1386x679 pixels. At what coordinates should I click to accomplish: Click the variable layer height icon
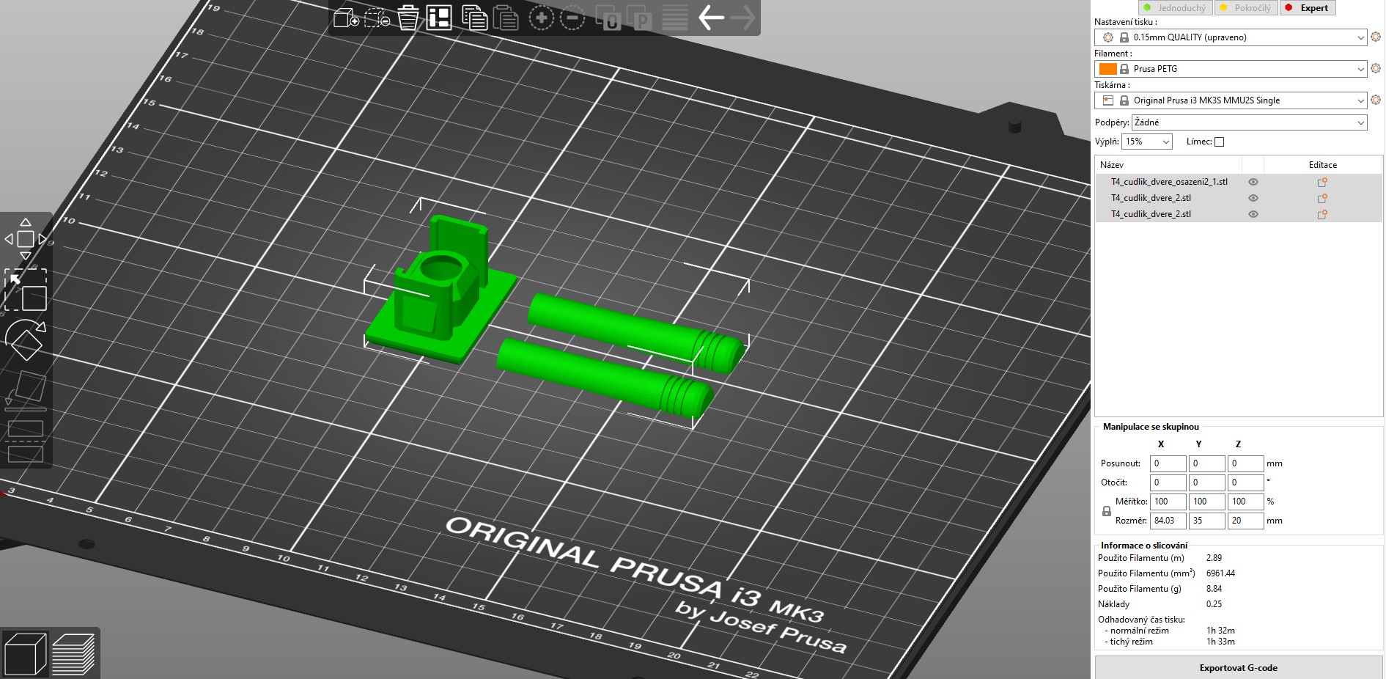675,18
